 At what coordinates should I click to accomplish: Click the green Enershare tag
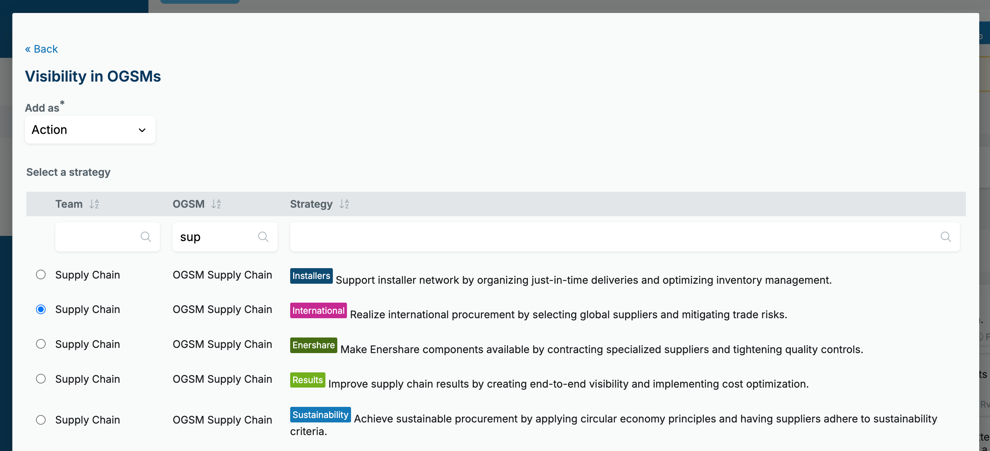click(x=314, y=345)
